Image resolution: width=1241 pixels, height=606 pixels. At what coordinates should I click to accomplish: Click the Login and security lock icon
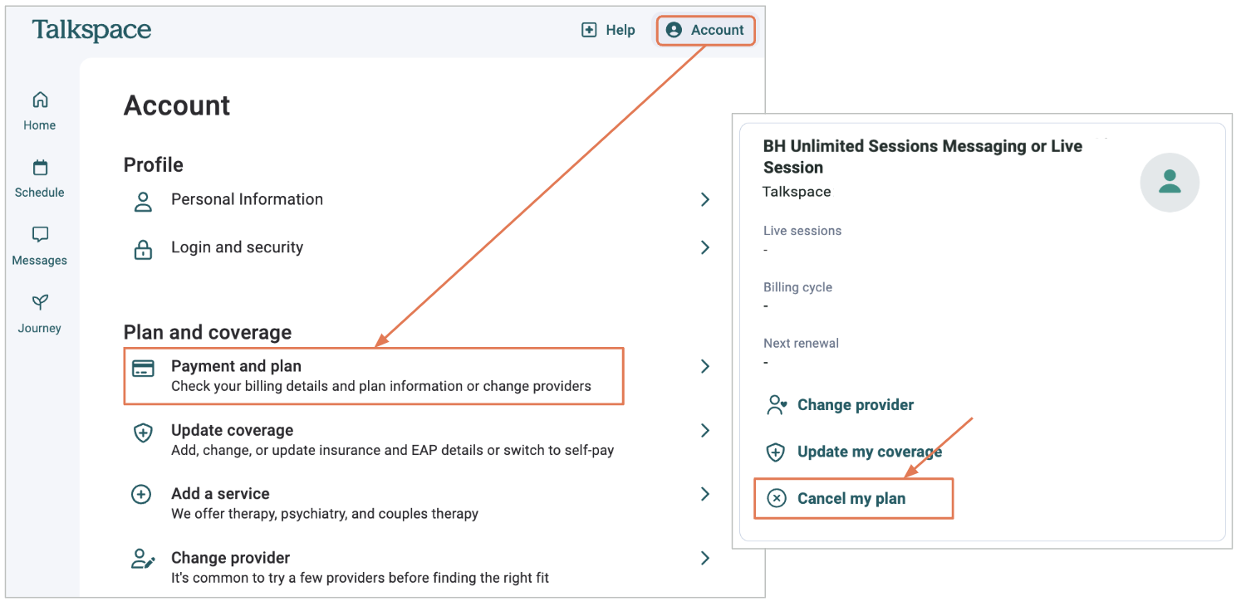pyautogui.click(x=143, y=248)
